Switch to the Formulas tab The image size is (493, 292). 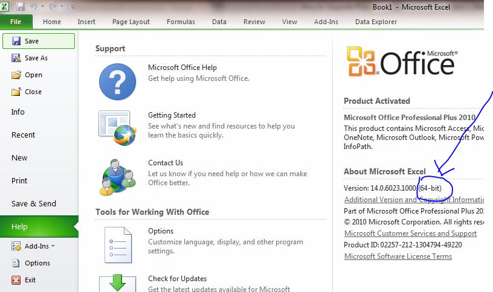tap(181, 22)
